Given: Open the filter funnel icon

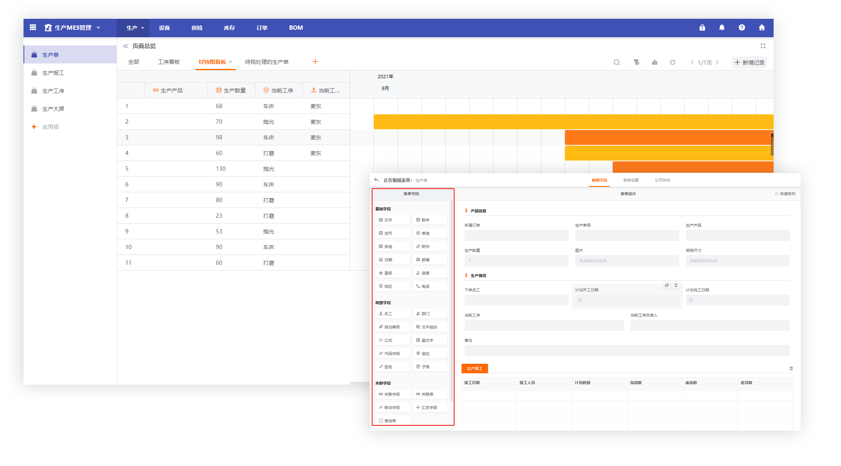Looking at the screenshot, I should click(636, 62).
